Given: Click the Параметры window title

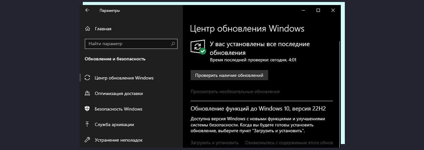Looking at the screenshot, I should tap(110, 10).
